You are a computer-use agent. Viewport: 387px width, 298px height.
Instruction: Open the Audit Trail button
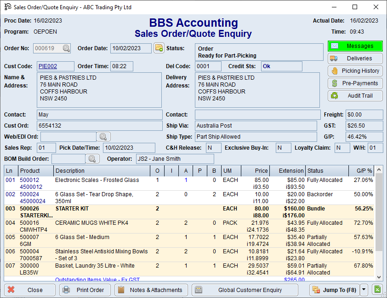(x=355, y=96)
